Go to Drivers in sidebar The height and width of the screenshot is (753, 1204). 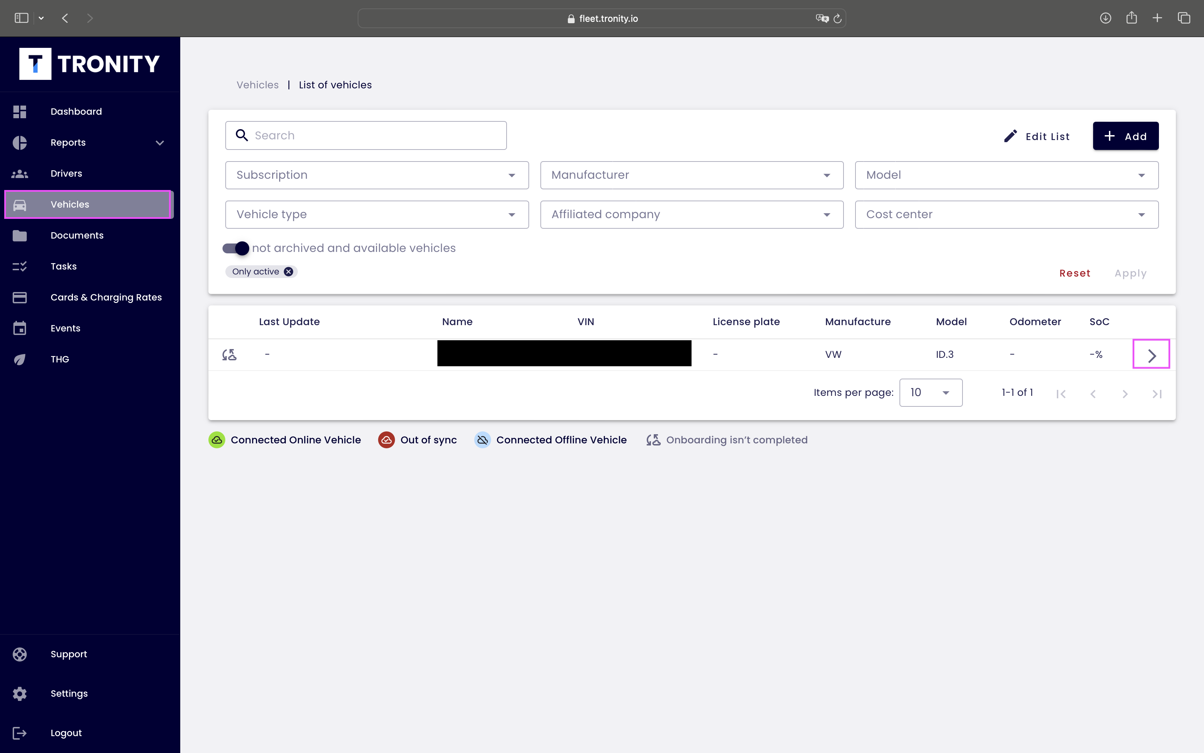(x=66, y=173)
